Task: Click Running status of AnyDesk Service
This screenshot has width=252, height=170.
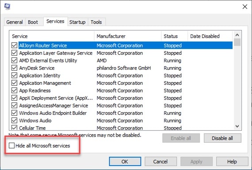Action: 172,68
